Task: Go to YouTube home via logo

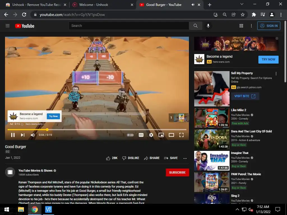Action: click(25, 26)
